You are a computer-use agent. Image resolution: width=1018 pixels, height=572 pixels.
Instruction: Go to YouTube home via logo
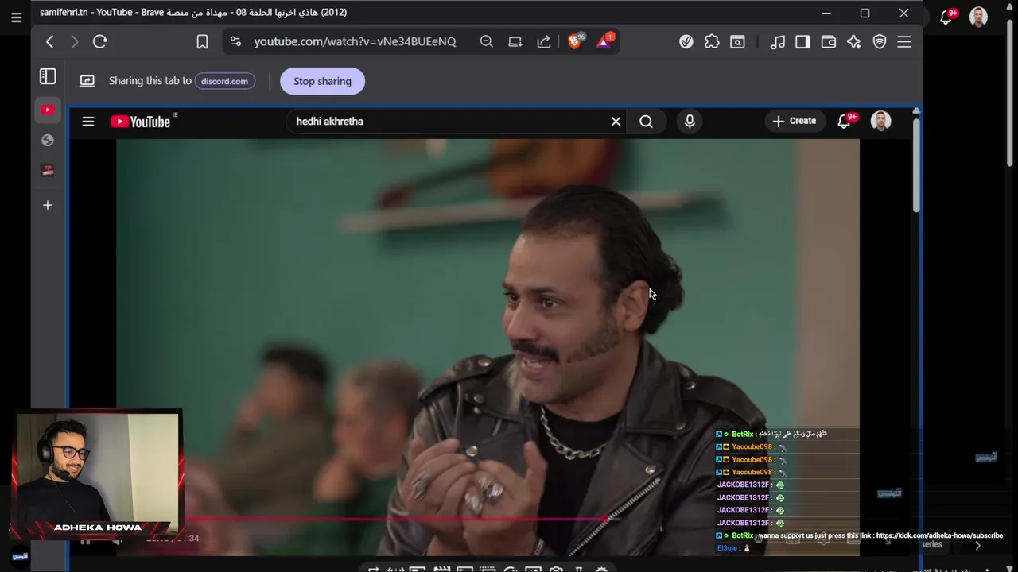coord(141,122)
